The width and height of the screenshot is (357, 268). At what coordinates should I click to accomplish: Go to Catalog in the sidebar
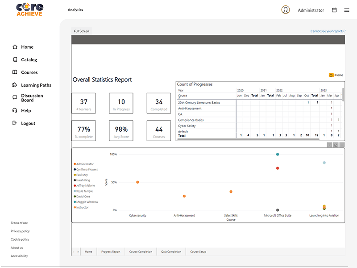click(x=29, y=60)
